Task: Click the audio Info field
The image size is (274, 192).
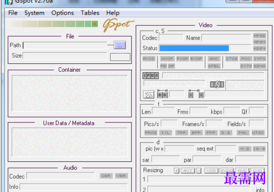Action: (74, 187)
